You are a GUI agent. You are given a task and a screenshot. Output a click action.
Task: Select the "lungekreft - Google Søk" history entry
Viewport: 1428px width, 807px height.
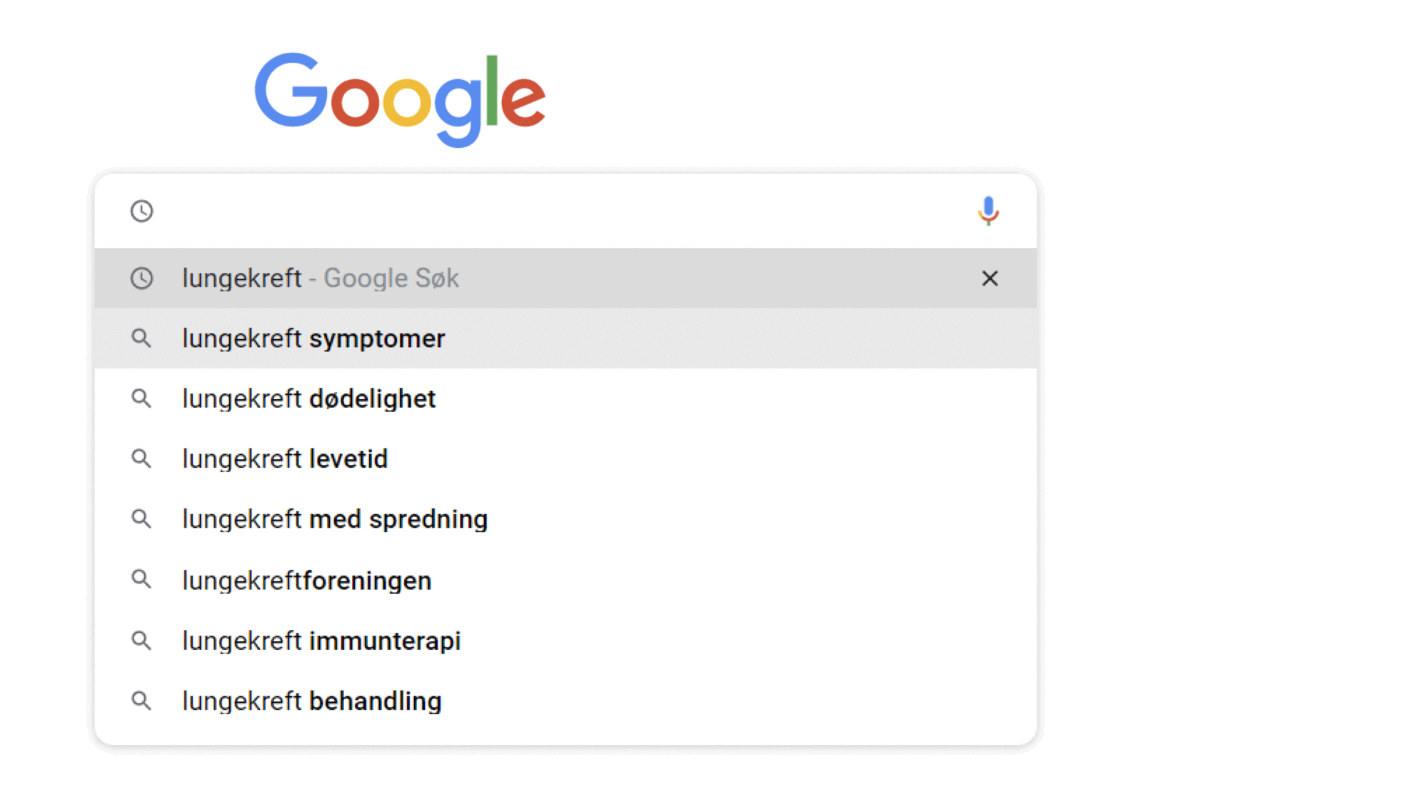(321, 279)
